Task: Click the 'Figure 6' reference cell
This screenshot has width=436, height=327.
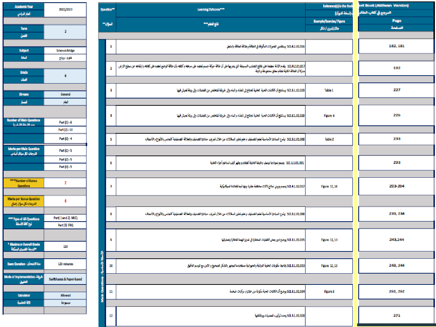Action: tap(329, 116)
